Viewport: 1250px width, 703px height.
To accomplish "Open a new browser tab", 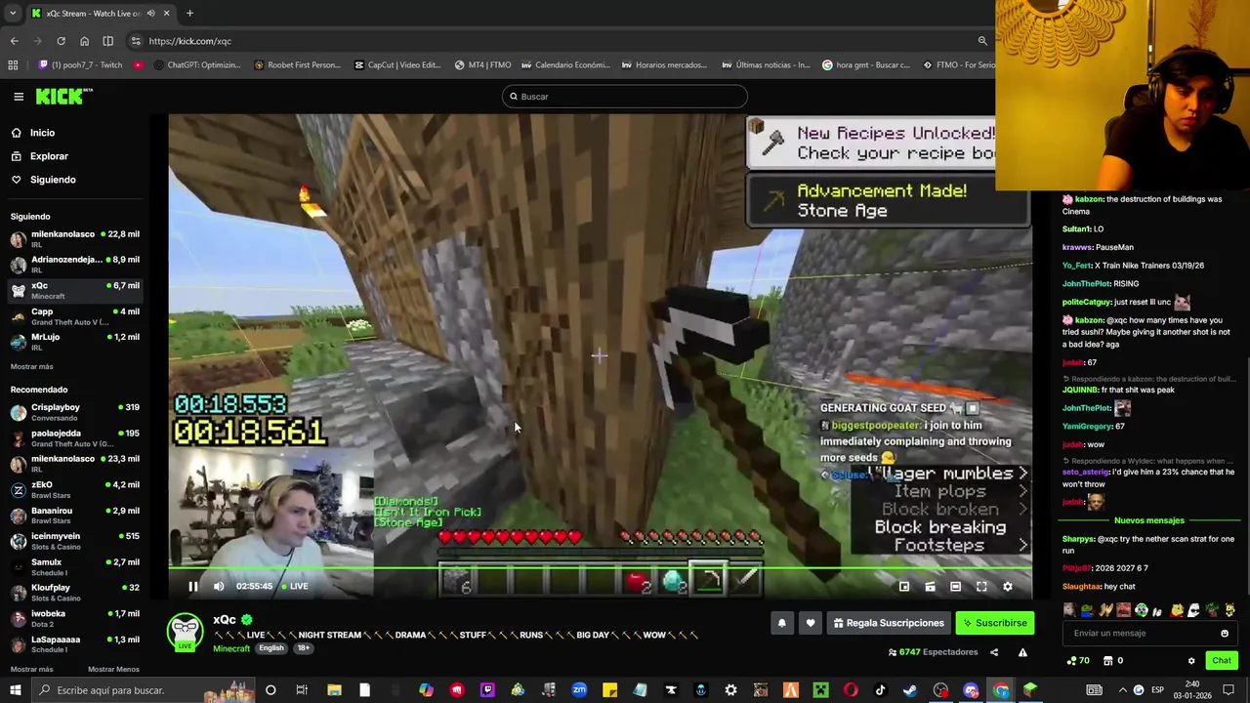I will (x=189, y=14).
